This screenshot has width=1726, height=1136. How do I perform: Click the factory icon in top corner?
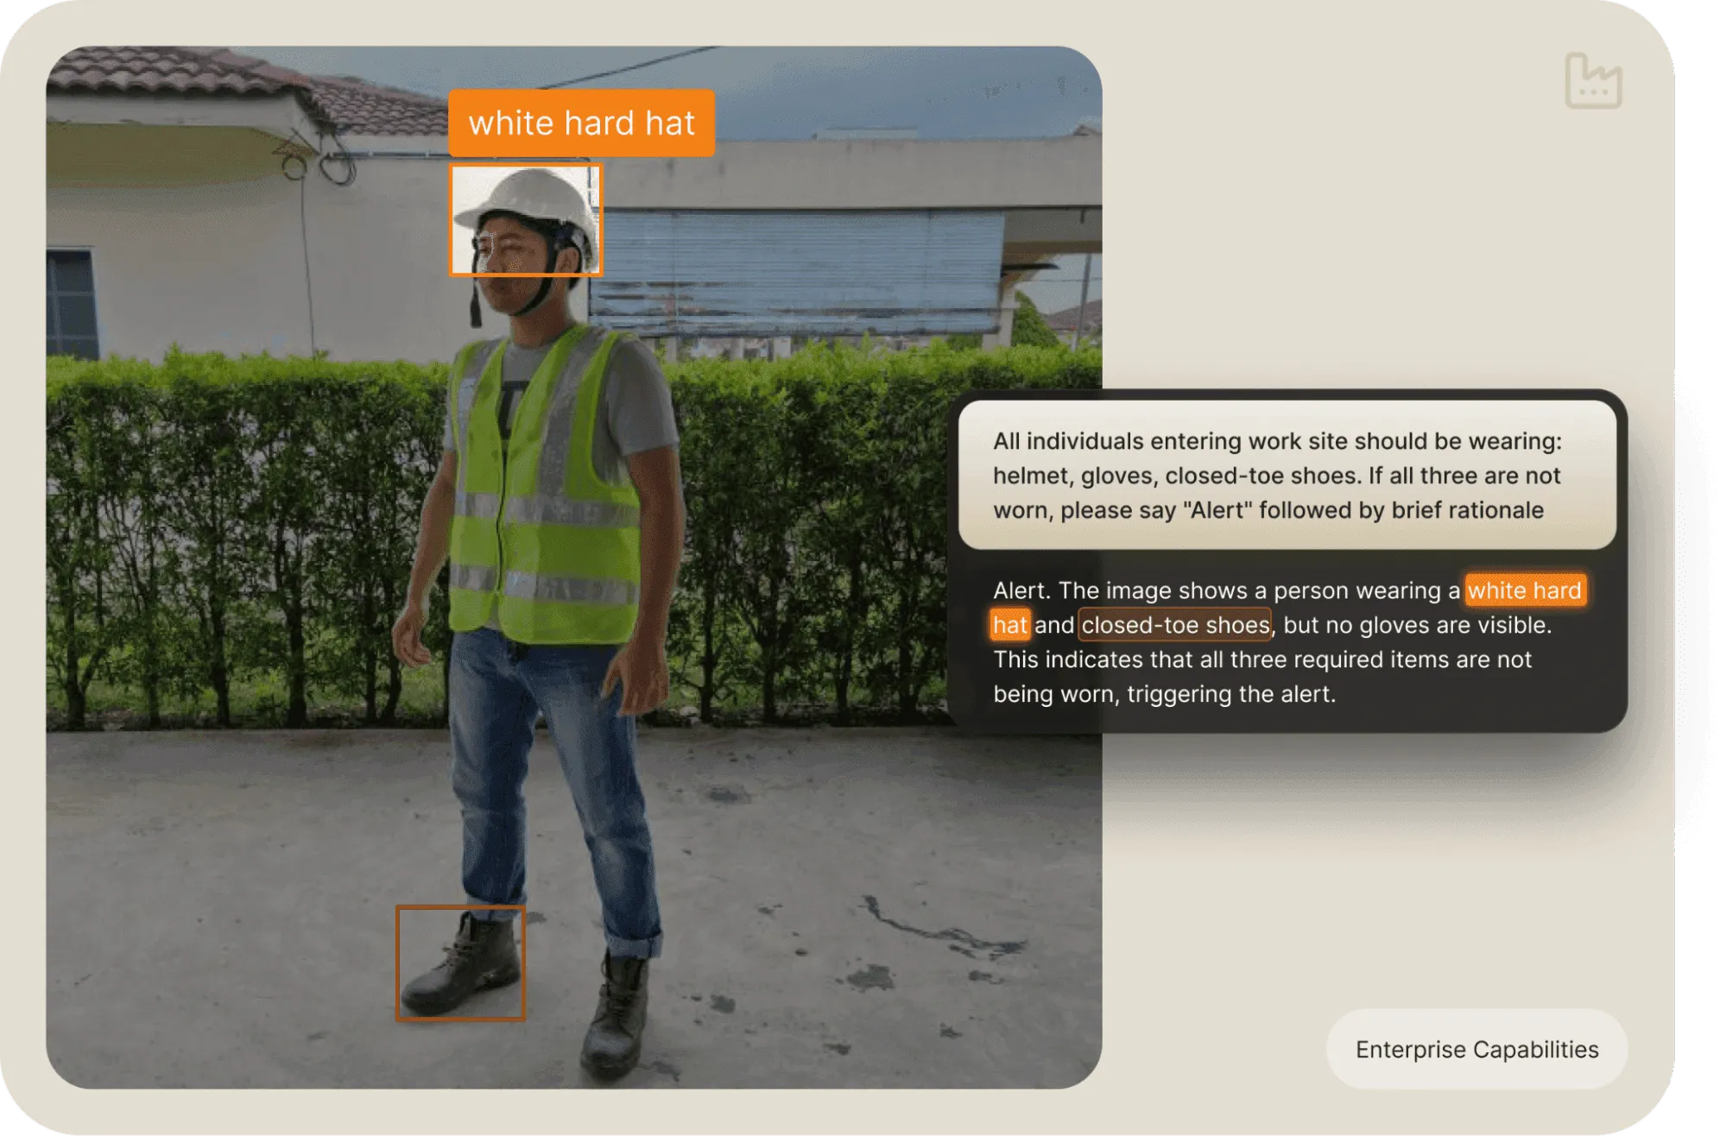pyautogui.click(x=1593, y=81)
